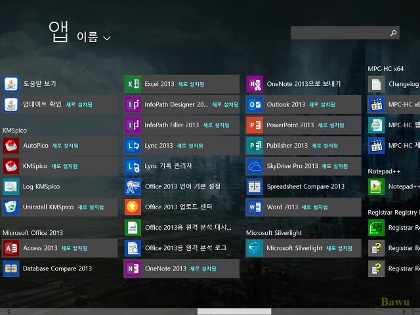This screenshot has width=420, height=315.
Task: Open MPC-HC Changelog document icon
Action: coord(376,84)
